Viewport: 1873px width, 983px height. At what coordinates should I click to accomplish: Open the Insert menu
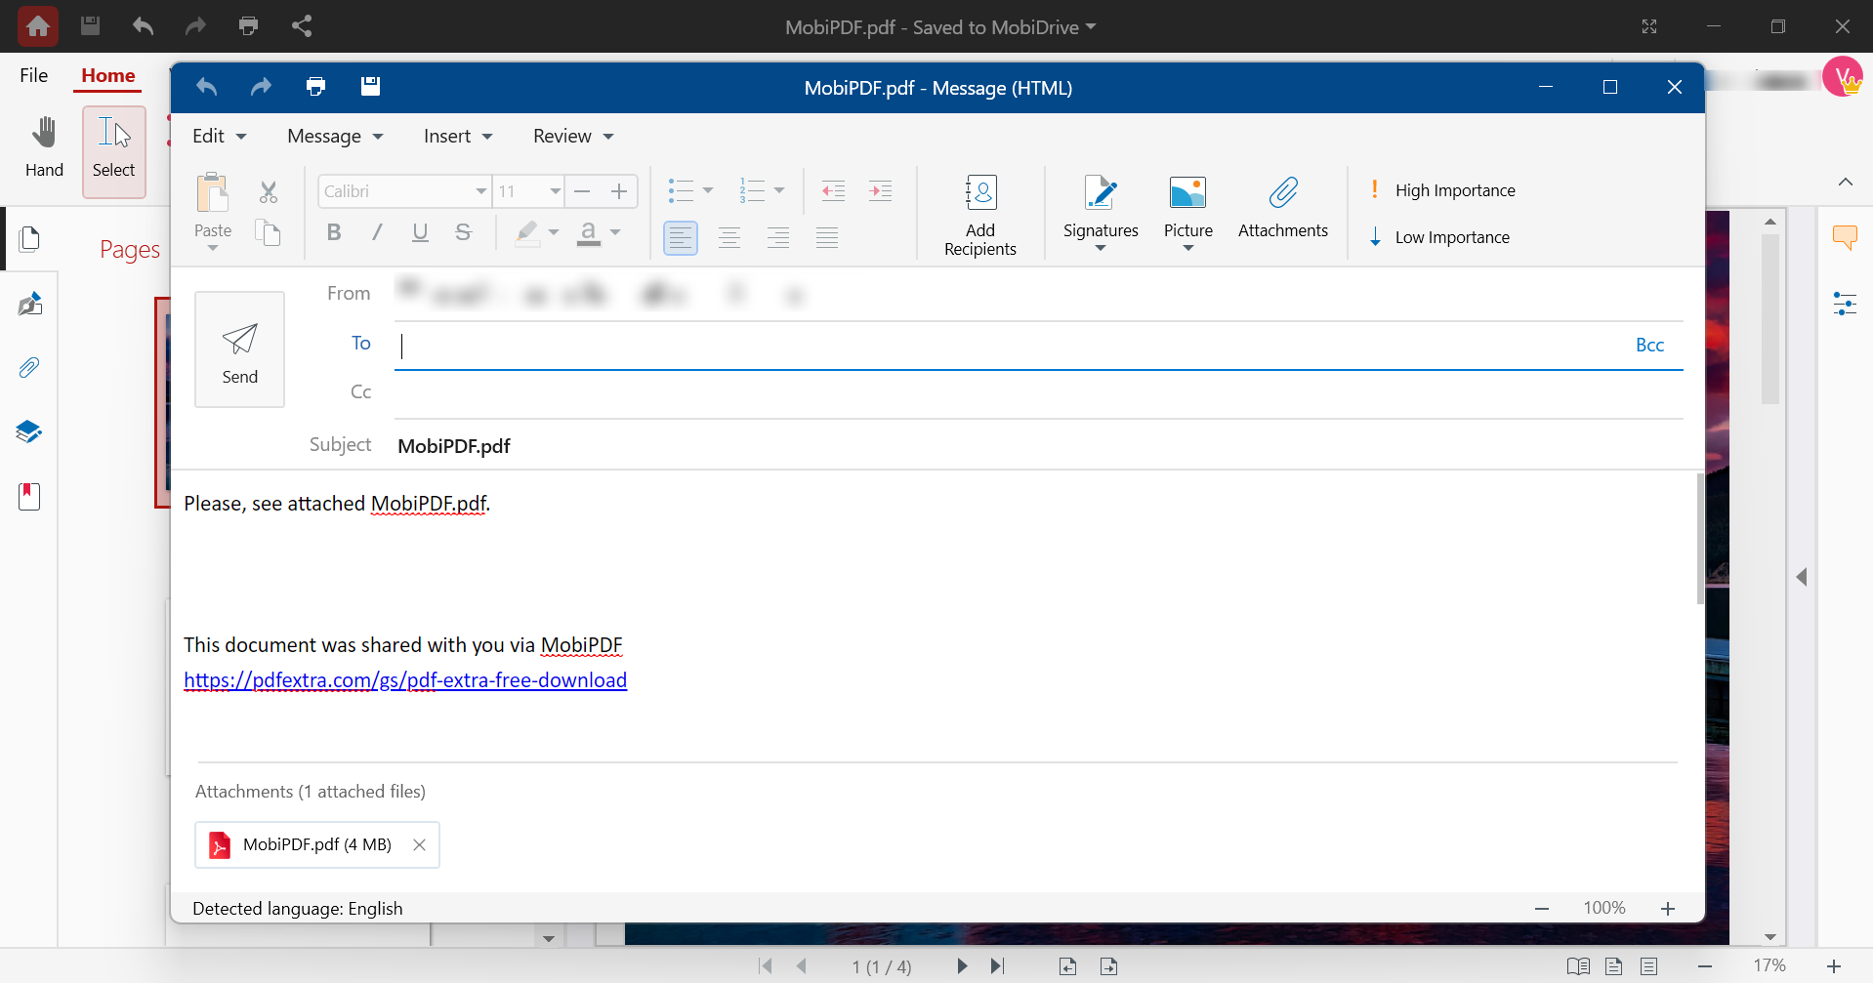(458, 136)
